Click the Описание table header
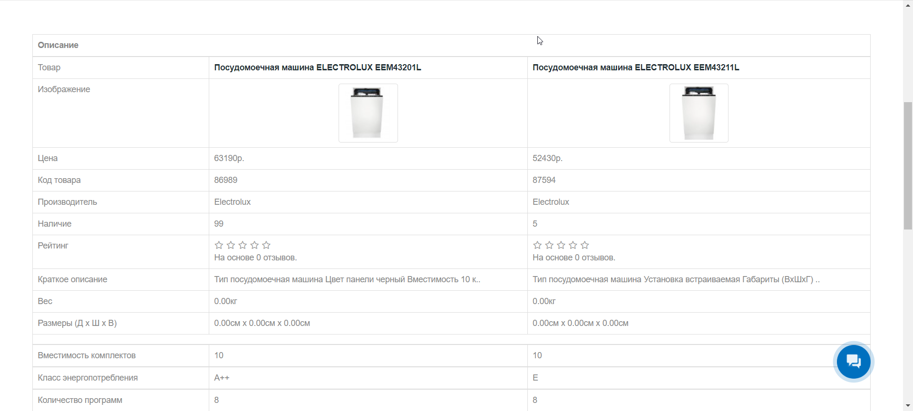The image size is (913, 411). click(x=58, y=45)
